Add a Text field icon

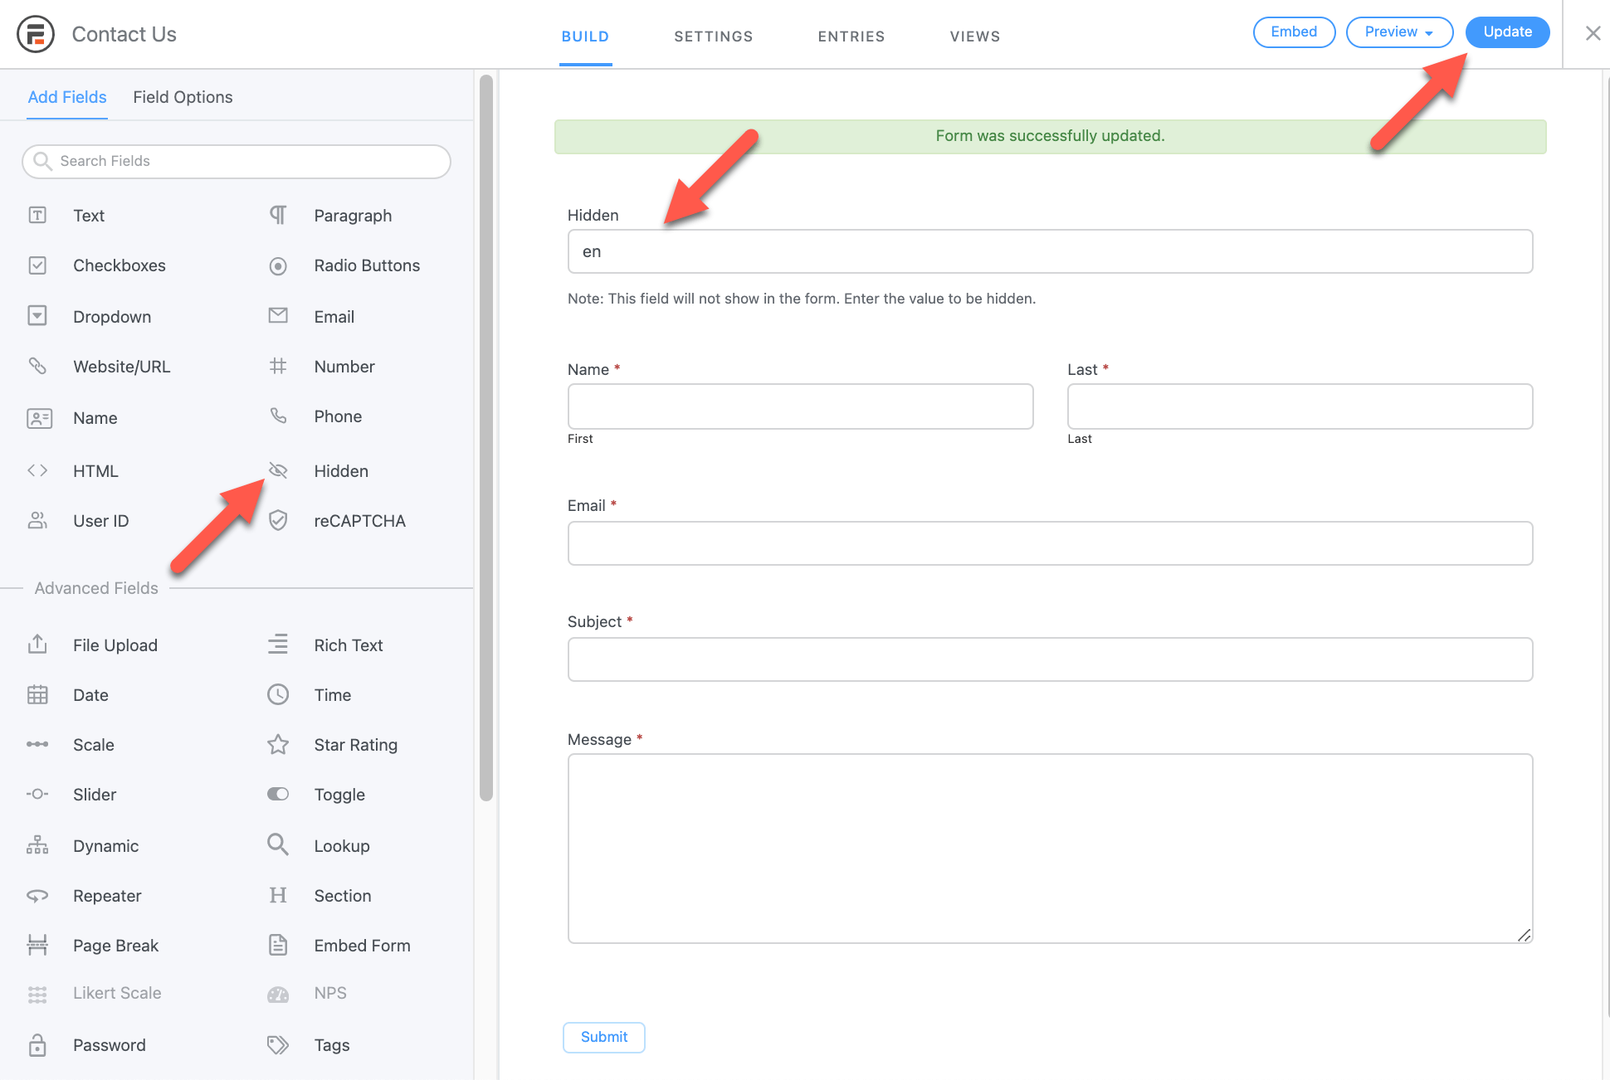pyautogui.click(x=37, y=216)
